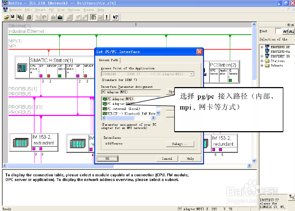This screenshot has width=295, height=211.
Task: Print the network view
Action: click(x=30, y=17)
